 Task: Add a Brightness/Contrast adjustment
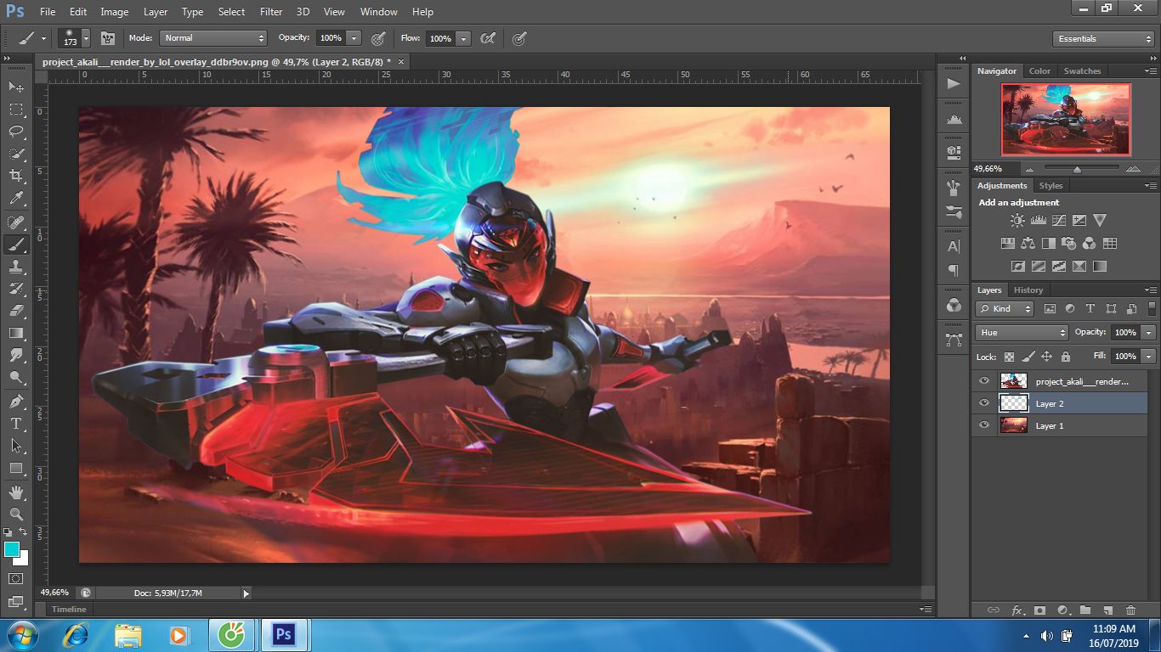(x=1017, y=220)
